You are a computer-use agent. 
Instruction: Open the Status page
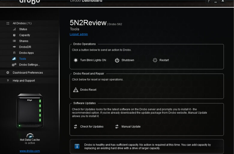click(x=23, y=29)
